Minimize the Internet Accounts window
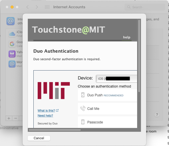The image size is (169, 146). 12,7
